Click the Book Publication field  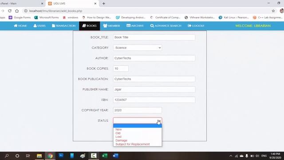pyautogui.click(x=154, y=79)
